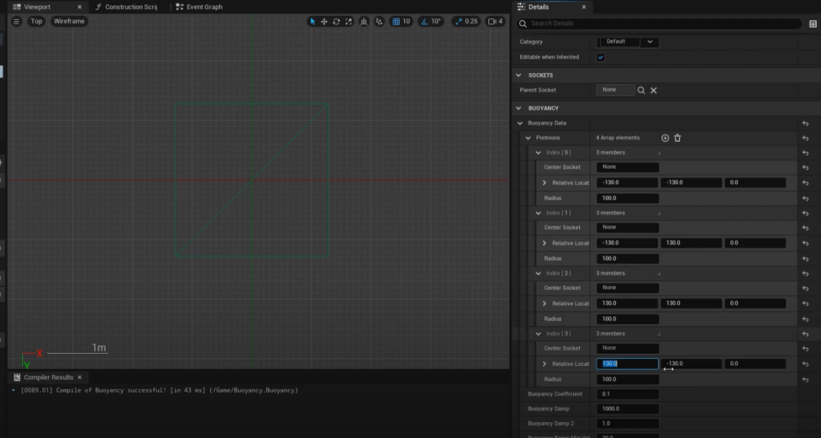
Task: Collapse Index [ 2 ] element
Action: tap(538, 273)
